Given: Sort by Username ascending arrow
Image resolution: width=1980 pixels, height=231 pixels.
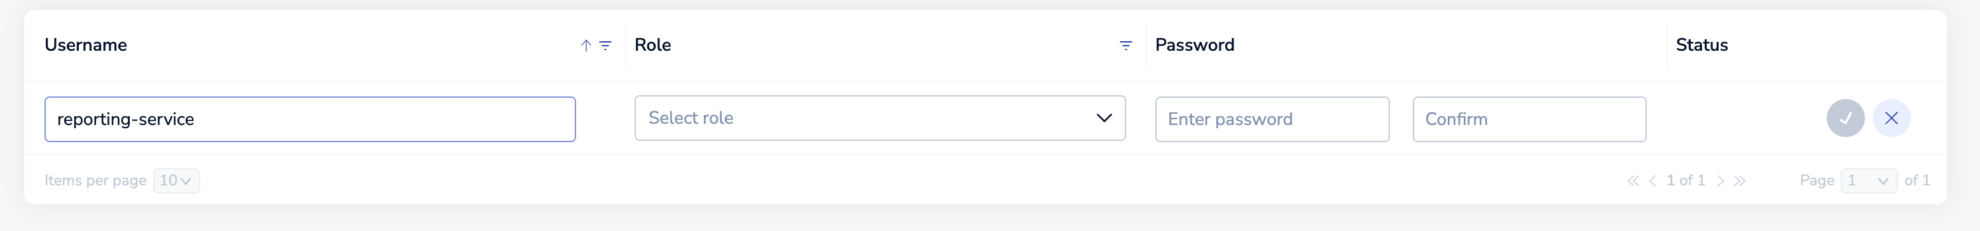Looking at the screenshot, I should pyautogui.click(x=586, y=45).
